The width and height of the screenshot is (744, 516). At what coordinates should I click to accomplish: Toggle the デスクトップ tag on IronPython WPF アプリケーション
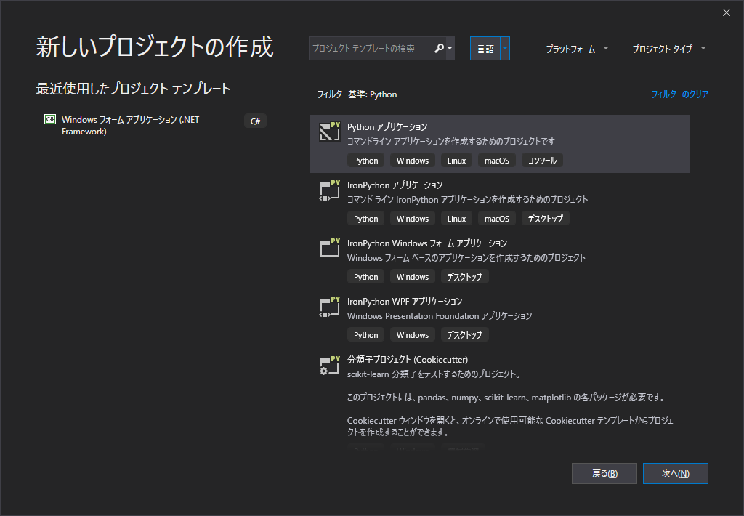point(464,334)
